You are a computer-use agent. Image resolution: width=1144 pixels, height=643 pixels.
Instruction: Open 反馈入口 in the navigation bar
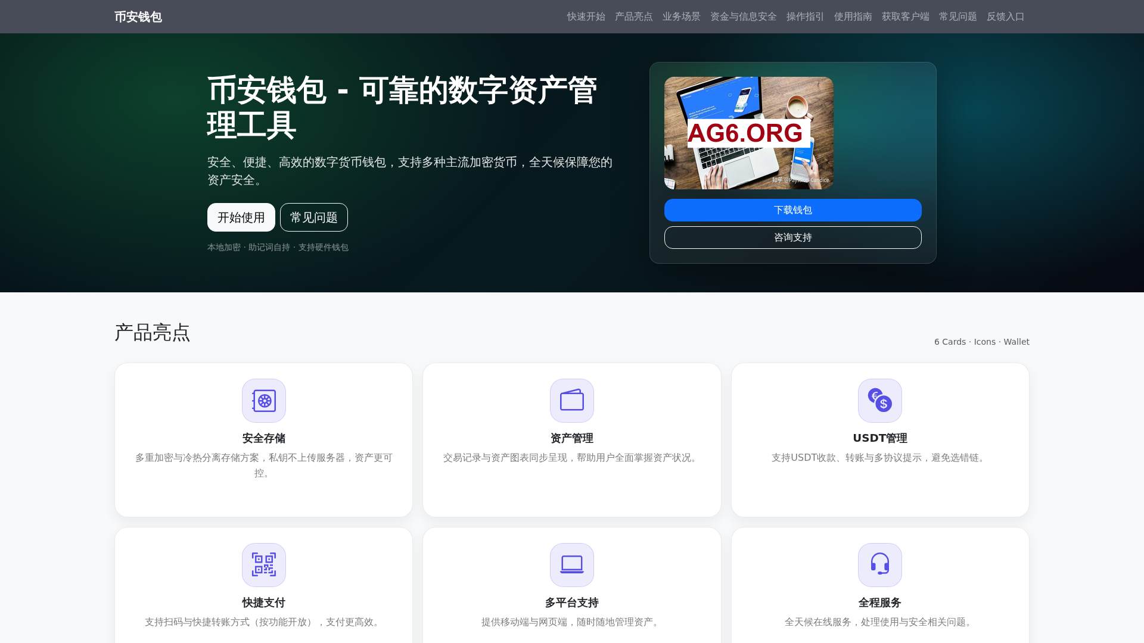tap(1006, 17)
